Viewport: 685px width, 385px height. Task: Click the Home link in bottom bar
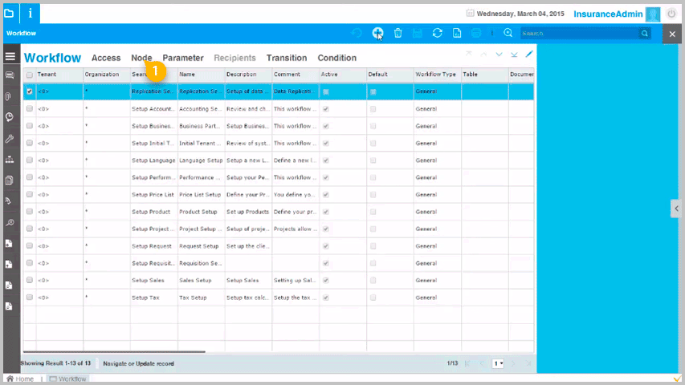20,379
